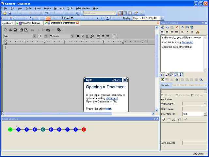Click the blue connected dots icon after Last frame
Screen dimensions: 209x157
tap(107, 18)
